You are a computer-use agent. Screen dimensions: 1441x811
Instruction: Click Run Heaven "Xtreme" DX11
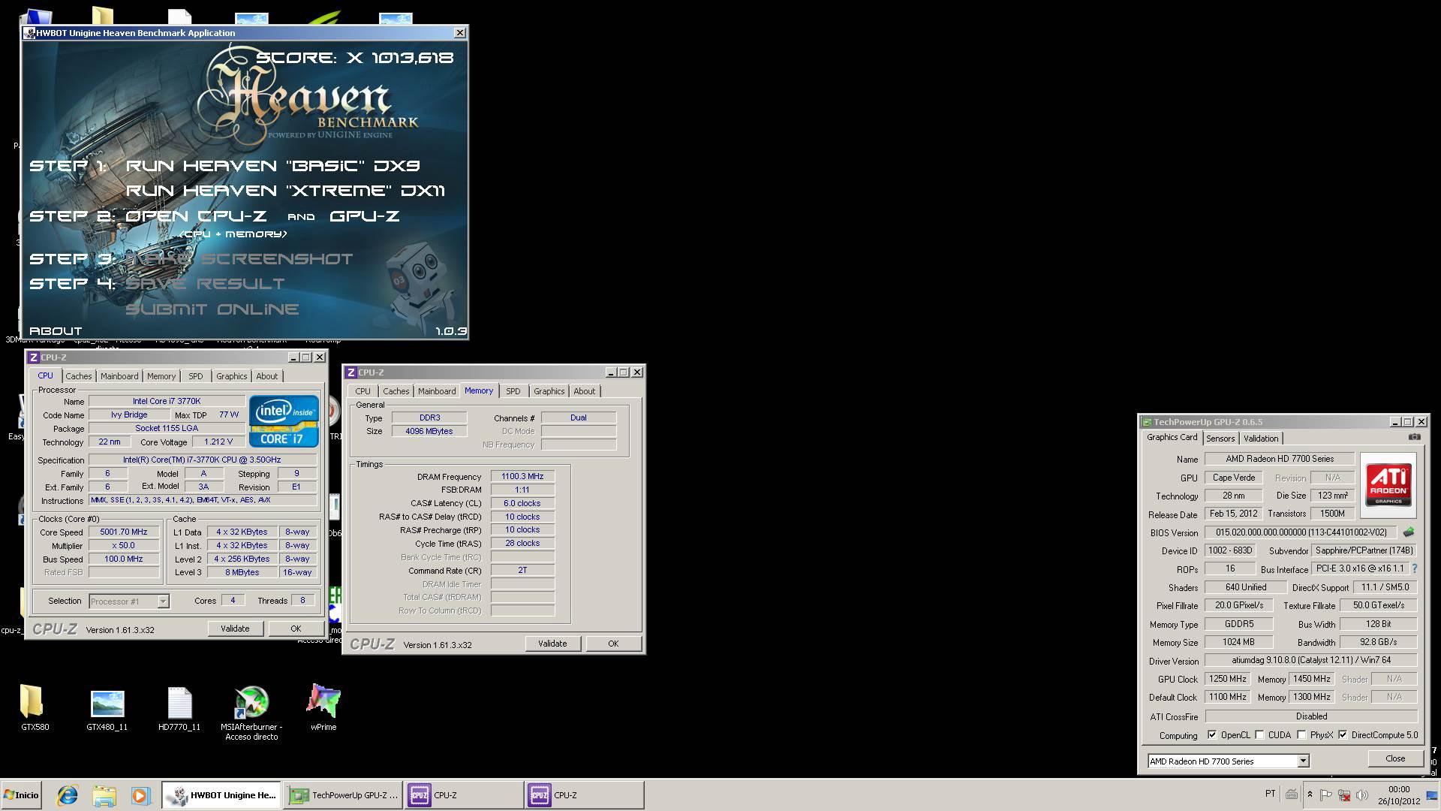pos(285,191)
